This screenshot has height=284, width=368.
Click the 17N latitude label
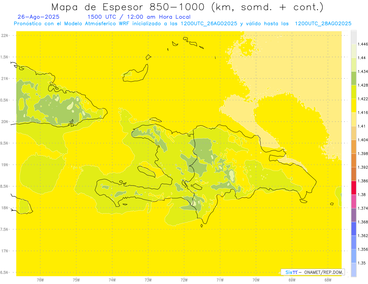click(x=4, y=251)
